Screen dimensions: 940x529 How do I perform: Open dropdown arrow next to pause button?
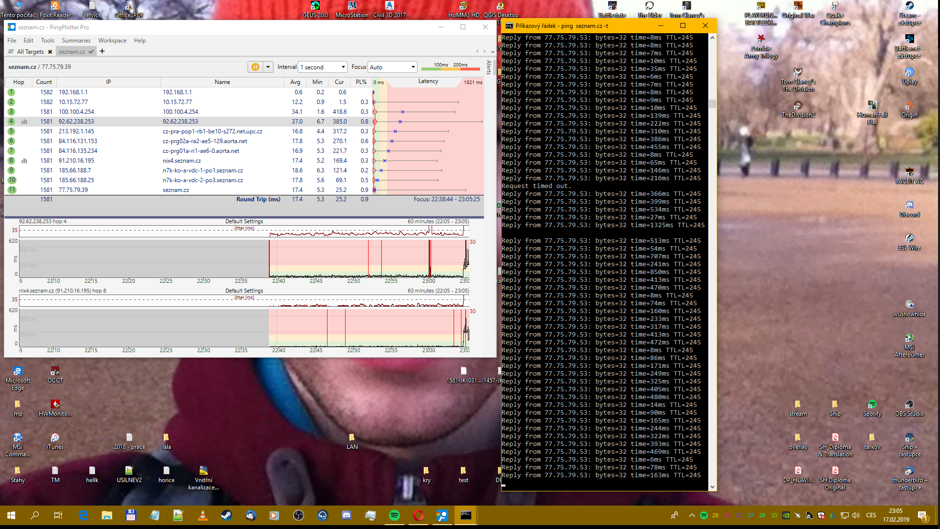268,67
